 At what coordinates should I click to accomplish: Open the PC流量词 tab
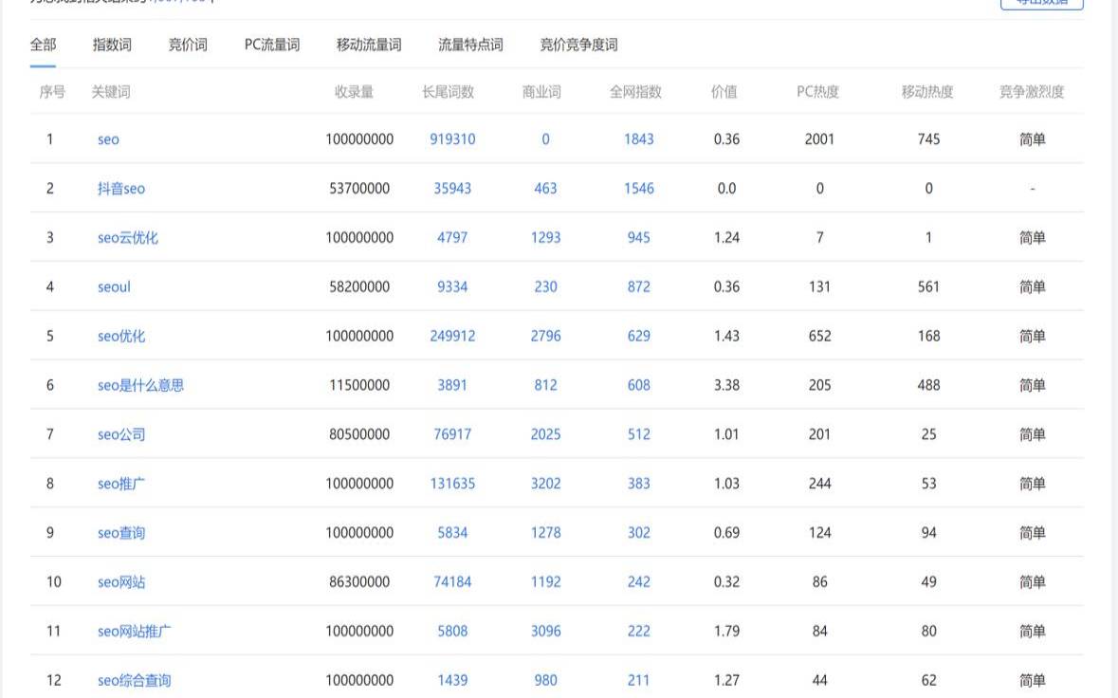271,45
